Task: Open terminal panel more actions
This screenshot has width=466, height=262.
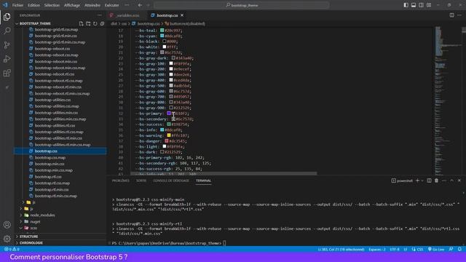Action: 444,180
